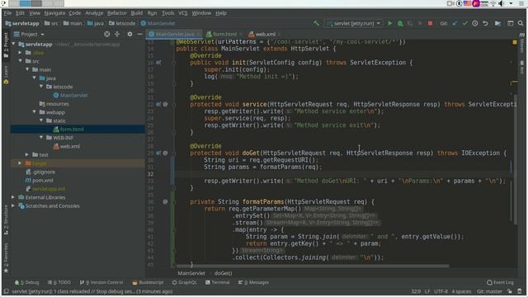This screenshot has width=528, height=297.
Task: Open the Debug tool window
Action: point(27,282)
